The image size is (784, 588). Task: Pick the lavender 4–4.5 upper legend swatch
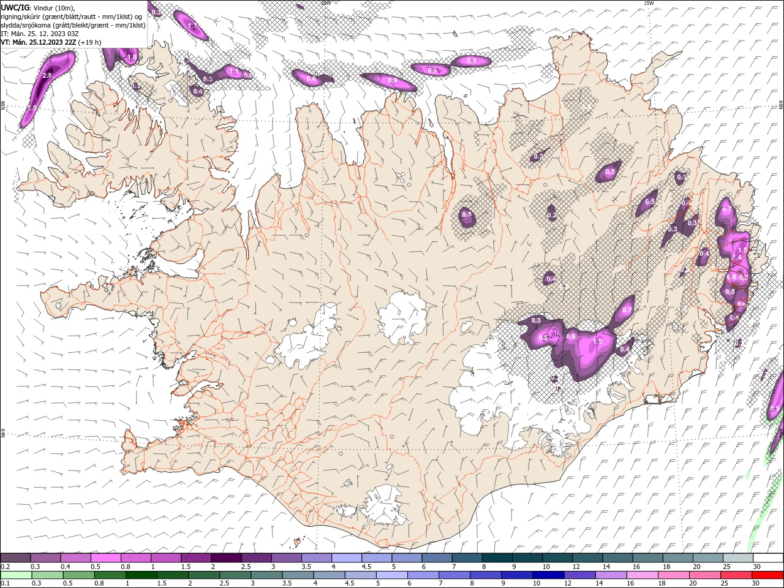click(346, 558)
